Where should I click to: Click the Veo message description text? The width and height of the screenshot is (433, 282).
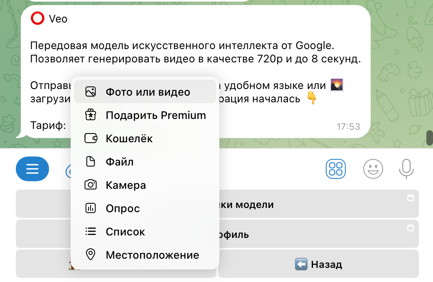195,52
